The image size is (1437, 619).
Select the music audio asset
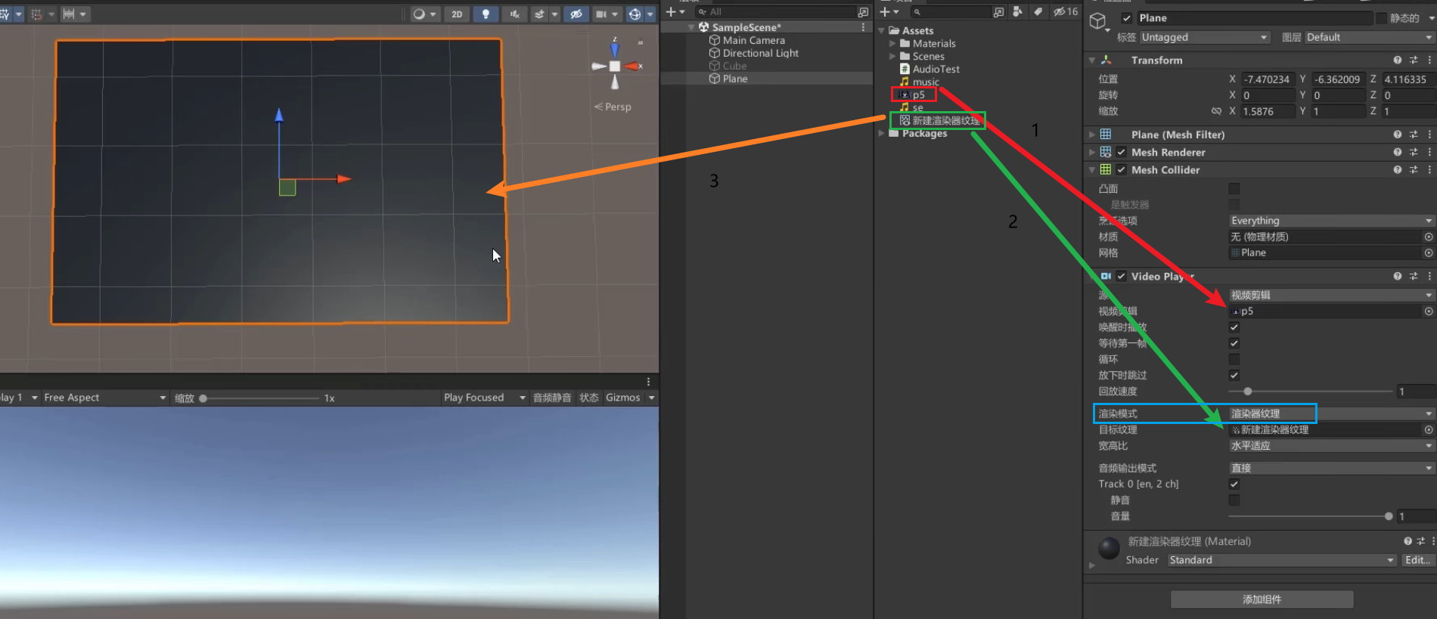926,82
